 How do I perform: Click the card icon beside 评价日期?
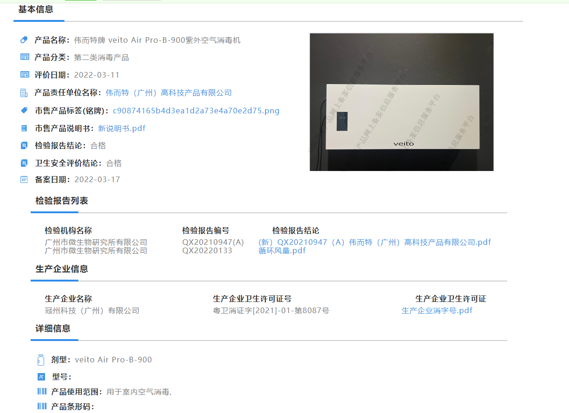25,75
